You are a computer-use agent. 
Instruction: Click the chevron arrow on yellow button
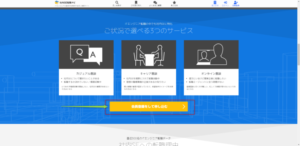[x=184, y=107]
